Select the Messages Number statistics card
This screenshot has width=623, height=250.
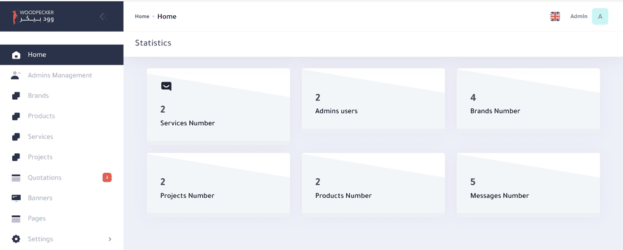coord(528,183)
